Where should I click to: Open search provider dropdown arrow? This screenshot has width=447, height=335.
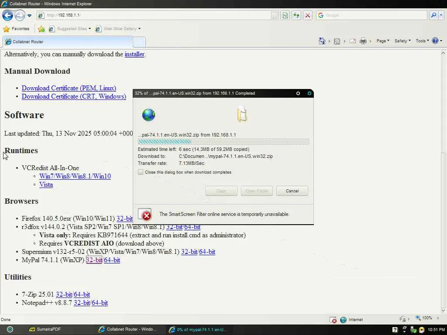pyautogui.click(x=441, y=15)
